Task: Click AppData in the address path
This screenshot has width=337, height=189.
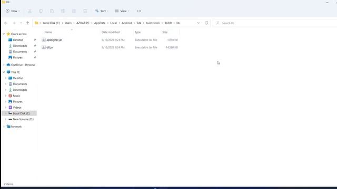Action: 100,23
